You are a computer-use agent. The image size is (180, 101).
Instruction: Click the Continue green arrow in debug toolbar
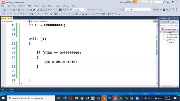(21, 14)
